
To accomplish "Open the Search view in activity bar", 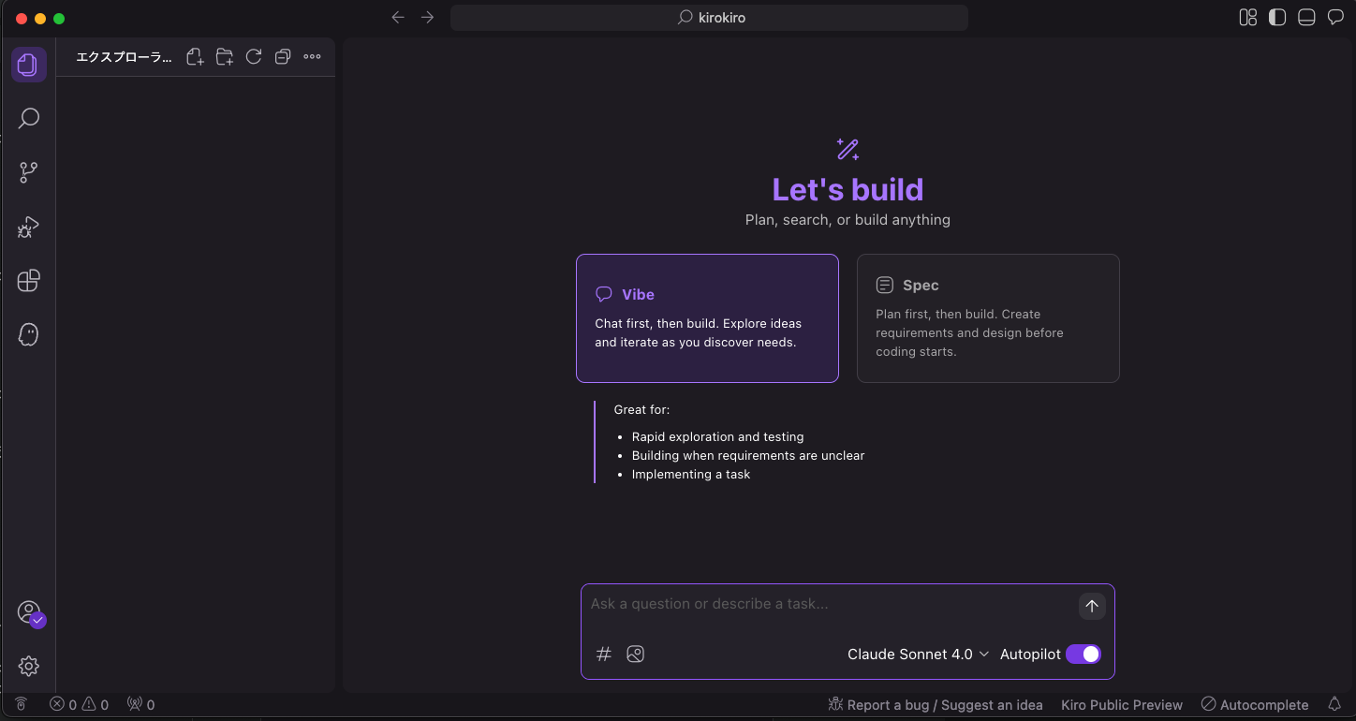I will coord(28,118).
